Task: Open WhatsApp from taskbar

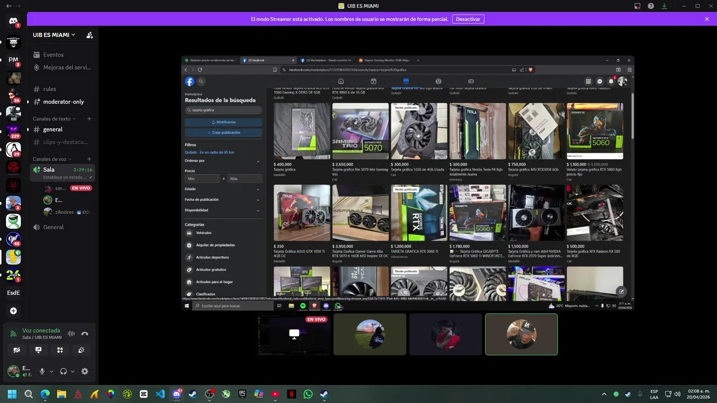Action: (x=308, y=394)
